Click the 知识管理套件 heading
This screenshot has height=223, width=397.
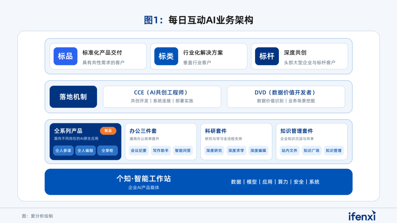click(297, 131)
